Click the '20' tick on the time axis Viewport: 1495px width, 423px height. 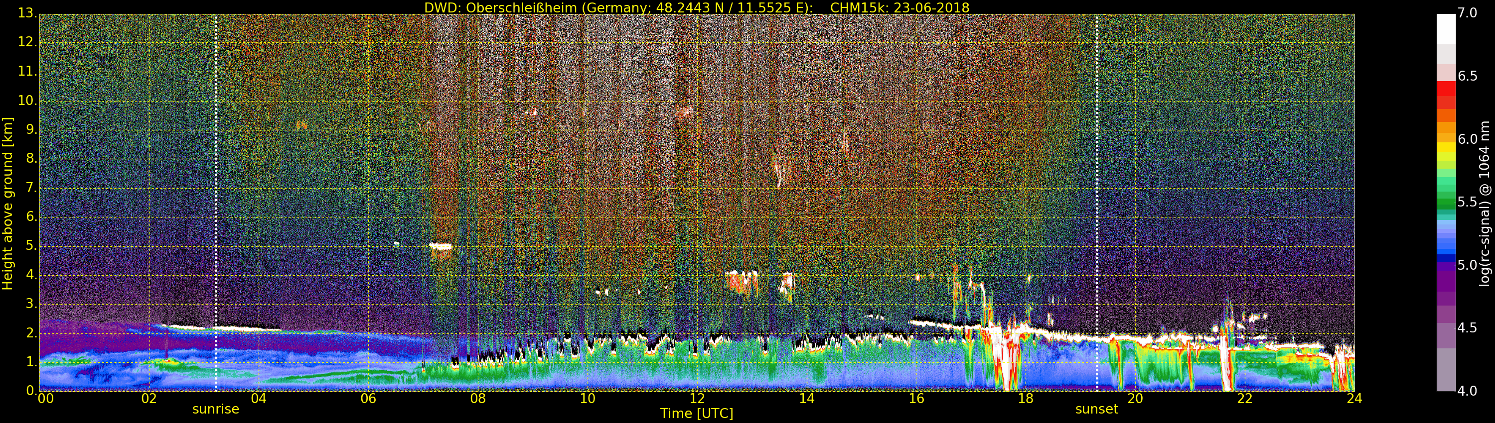coord(1135,398)
